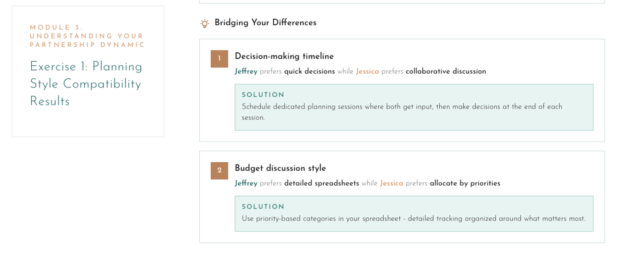Image resolution: width=644 pixels, height=258 pixels.
Task: Click the Solution box about planning sessions
Action: pos(414,107)
